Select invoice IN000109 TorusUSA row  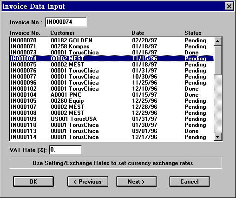111,119
